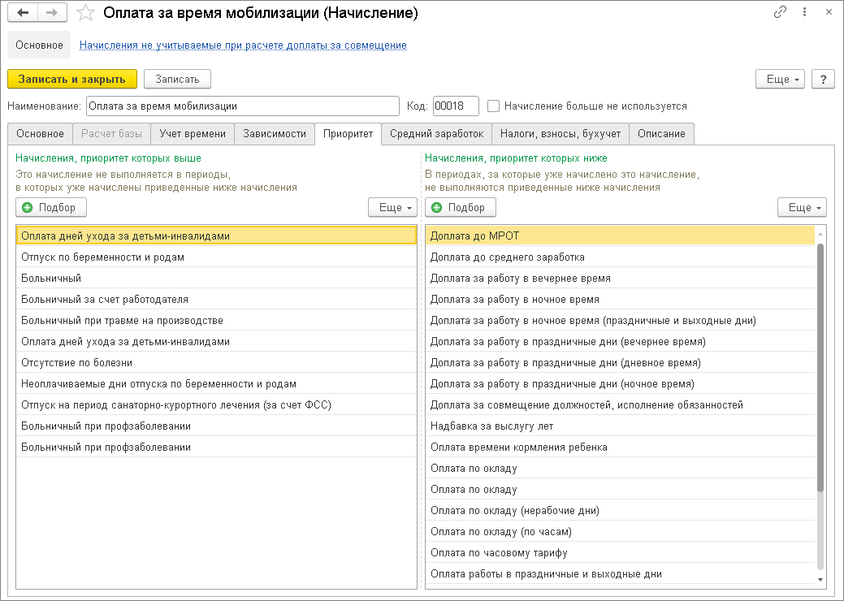Select 'Оплата по окладу (нерабочие дни)' row

(620, 511)
